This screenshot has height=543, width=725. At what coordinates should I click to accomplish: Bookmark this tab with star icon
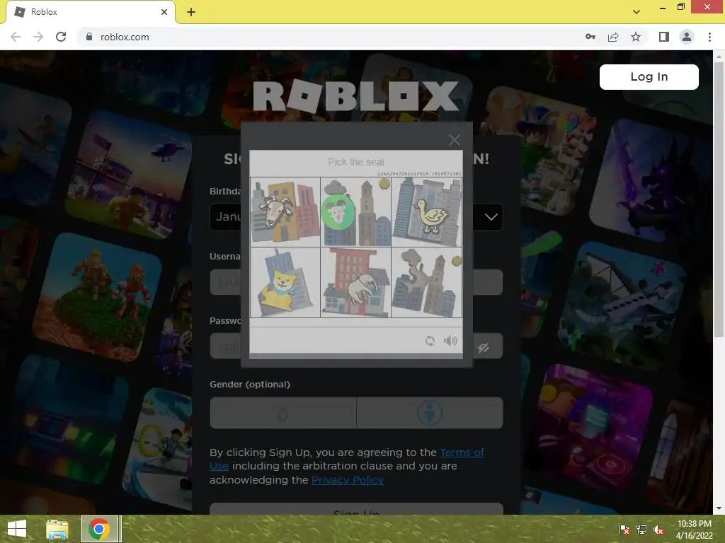636,37
